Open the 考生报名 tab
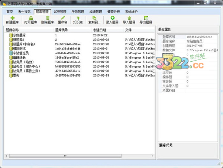The height and width of the screenshot is (168, 223). point(24,12)
